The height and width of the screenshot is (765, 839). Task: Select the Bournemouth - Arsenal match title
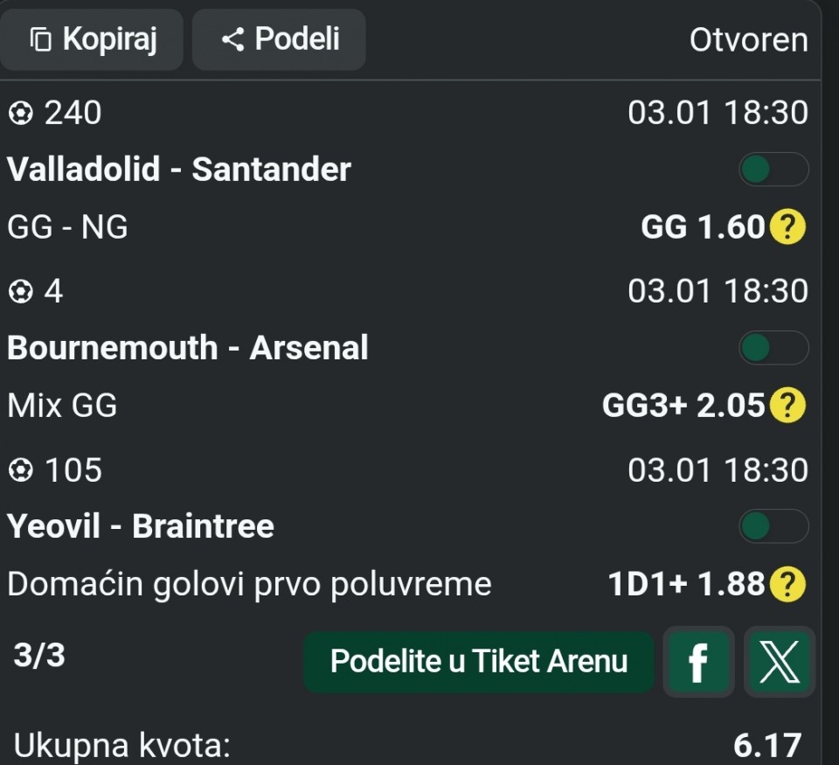(x=188, y=348)
